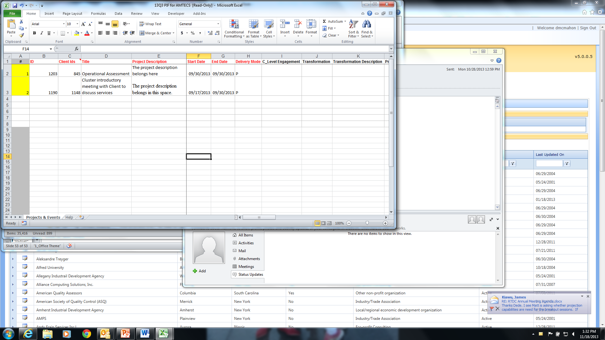Open Conditional Formatting in Styles group
This screenshot has width=605, height=340.
point(234,29)
